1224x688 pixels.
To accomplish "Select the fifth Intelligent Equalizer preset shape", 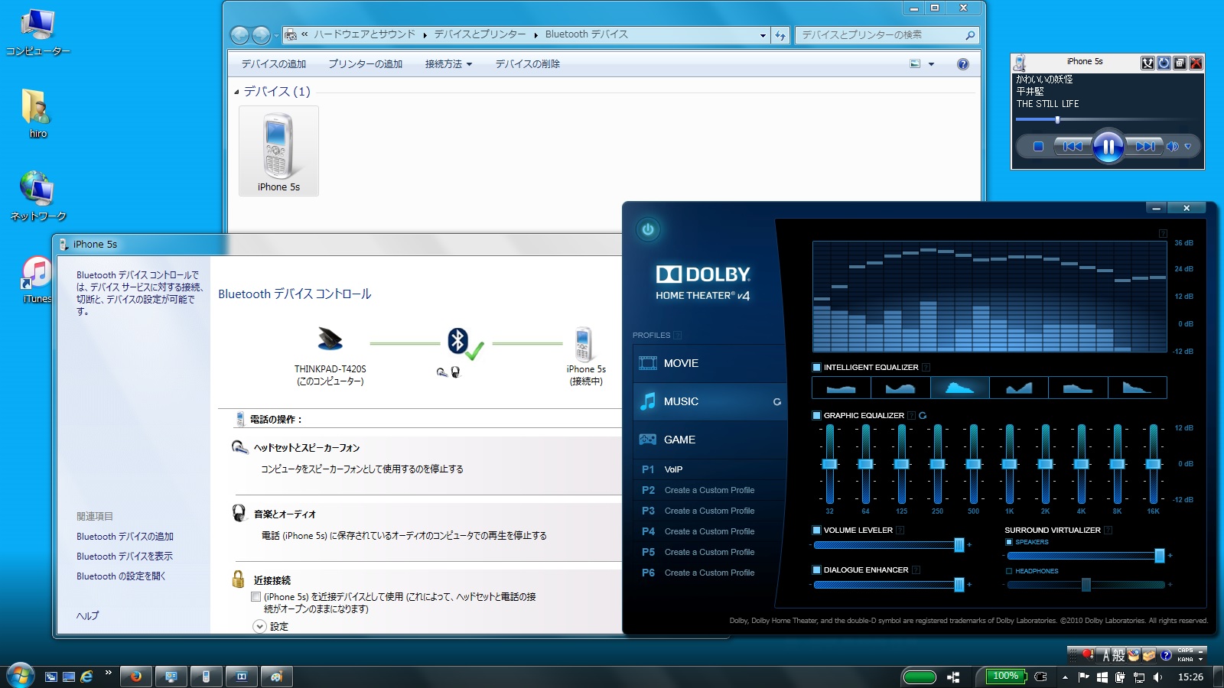I will coord(1078,388).
